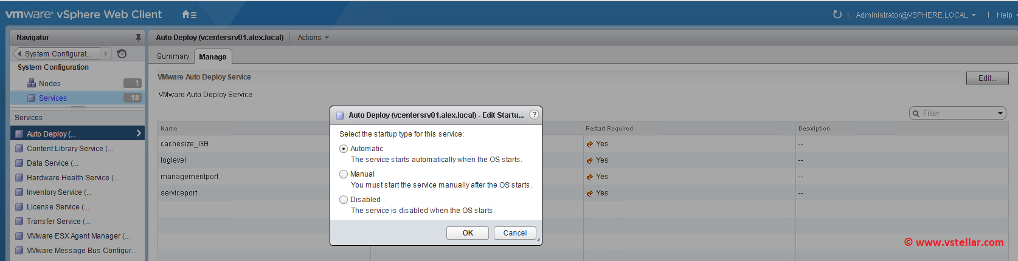This screenshot has width=1018, height=261.
Task: Click the Nodes icon in System Configuration
Action: click(x=32, y=83)
